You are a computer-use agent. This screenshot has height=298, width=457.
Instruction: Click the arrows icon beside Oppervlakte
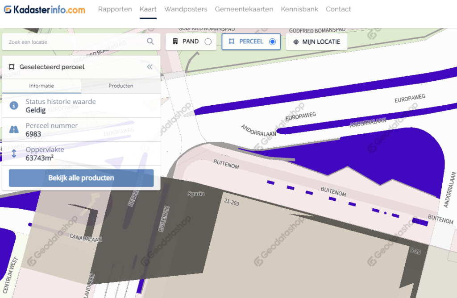tap(14, 153)
